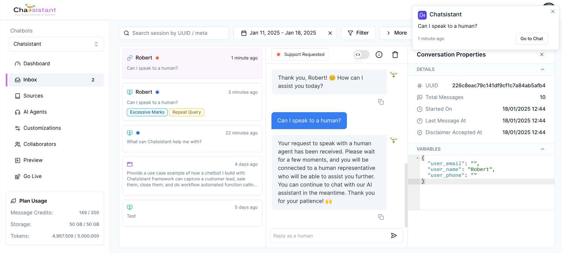Click the Total Messages icon
Viewport: 562px width, 253px height.
(420, 97)
